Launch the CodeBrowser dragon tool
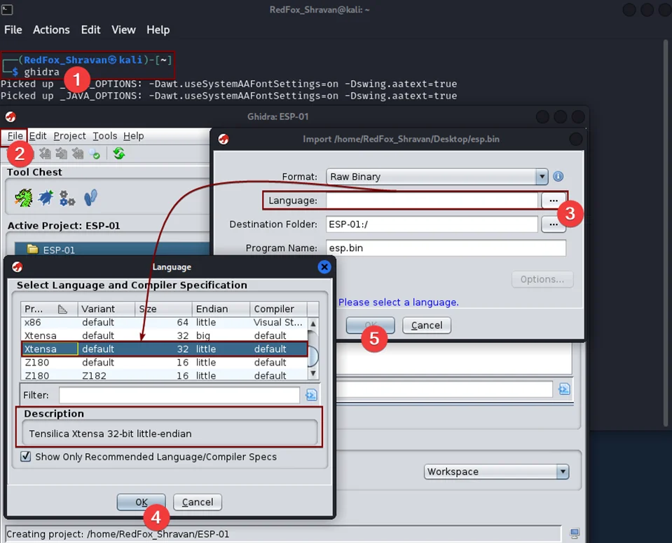 [x=24, y=198]
